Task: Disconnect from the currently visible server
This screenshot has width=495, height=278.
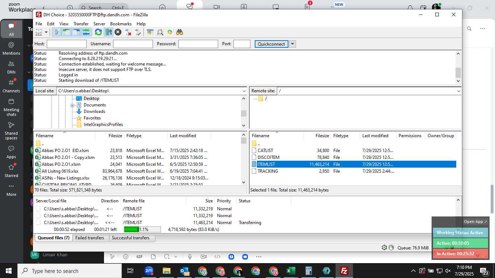Action: [x=128, y=32]
